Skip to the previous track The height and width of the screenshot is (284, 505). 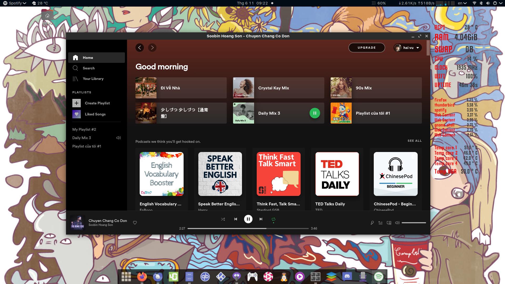pyautogui.click(x=236, y=219)
